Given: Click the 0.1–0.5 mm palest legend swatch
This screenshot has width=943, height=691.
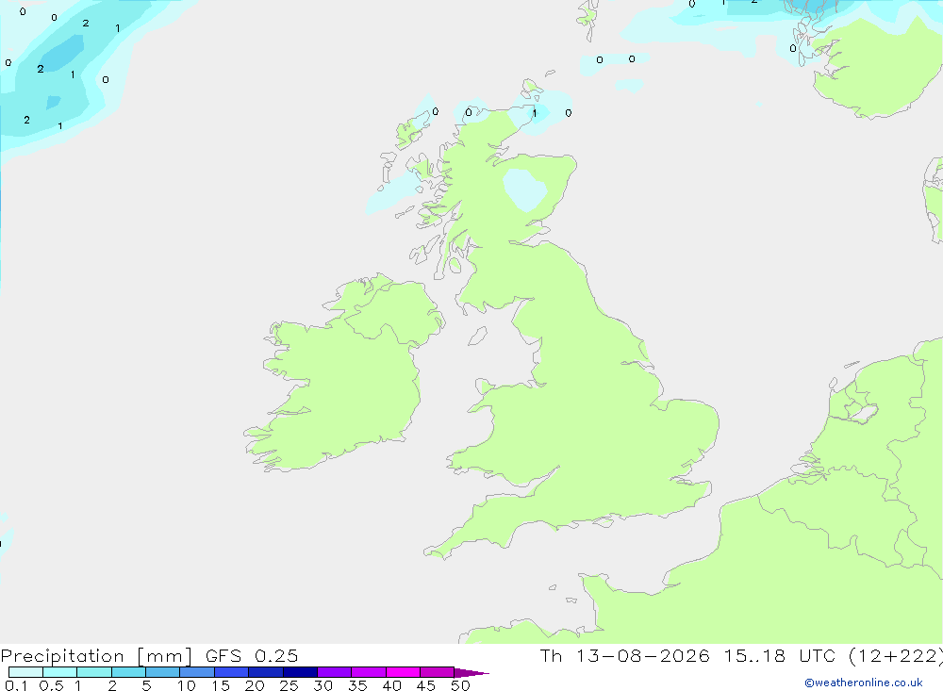Looking at the screenshot, I should [x=25, y=672].
